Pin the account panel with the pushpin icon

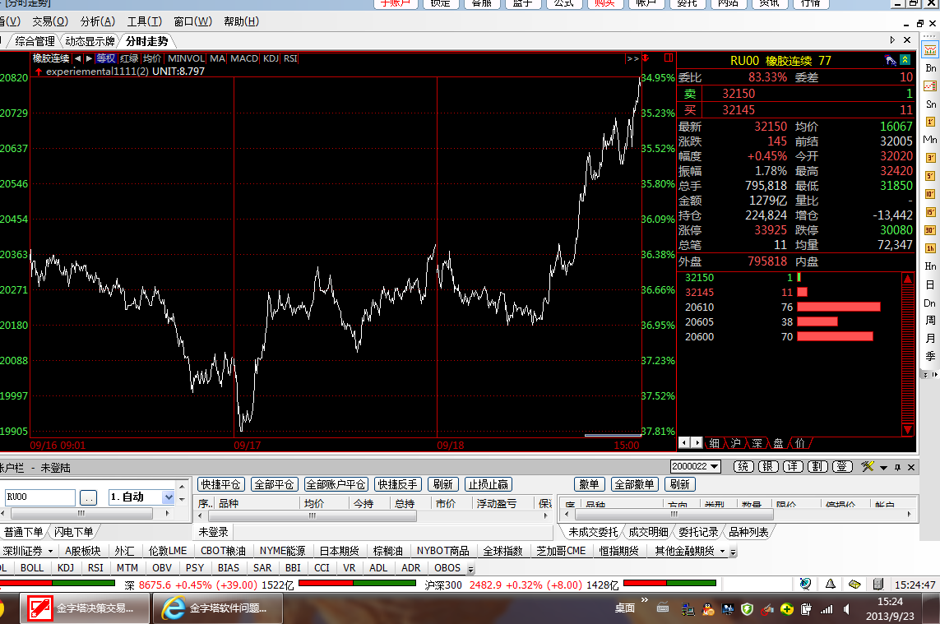click(x=896, y=467)
